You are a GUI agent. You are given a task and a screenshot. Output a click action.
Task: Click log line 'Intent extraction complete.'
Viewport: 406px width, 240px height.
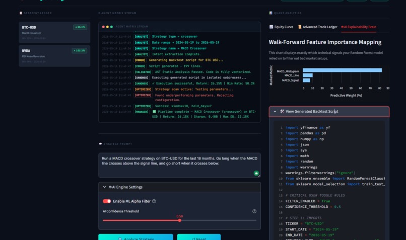click(x=176, y=54)
